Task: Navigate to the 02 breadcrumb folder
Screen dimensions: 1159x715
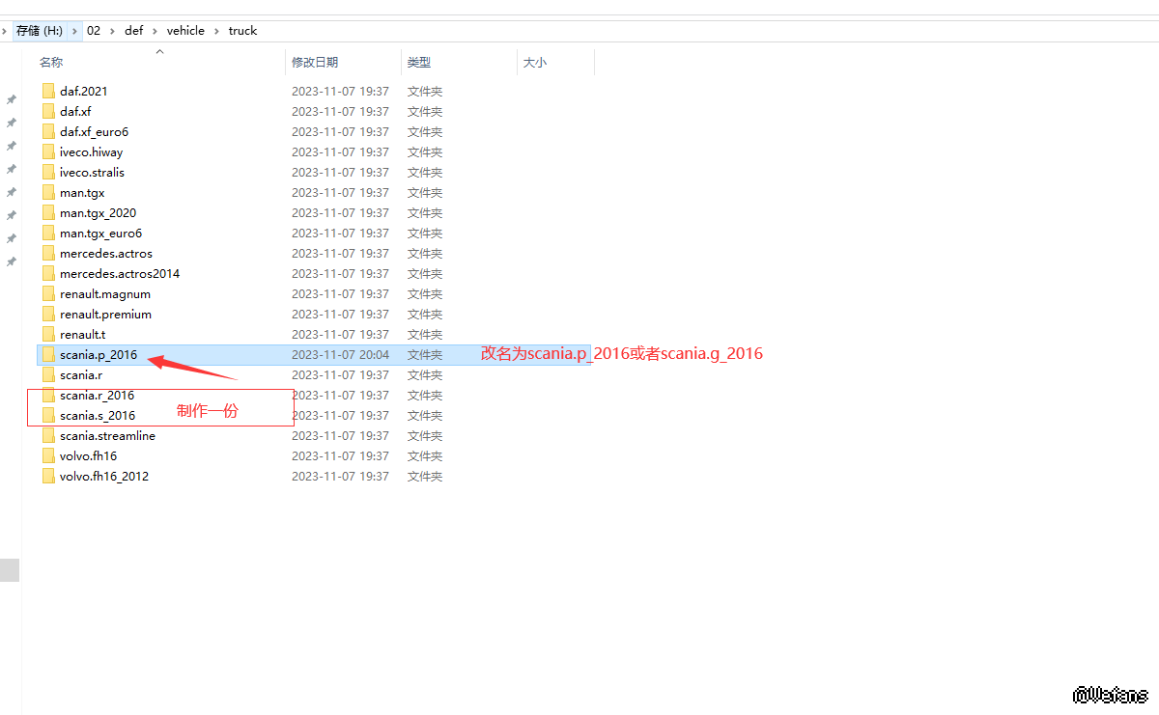Action: point(94,31)
